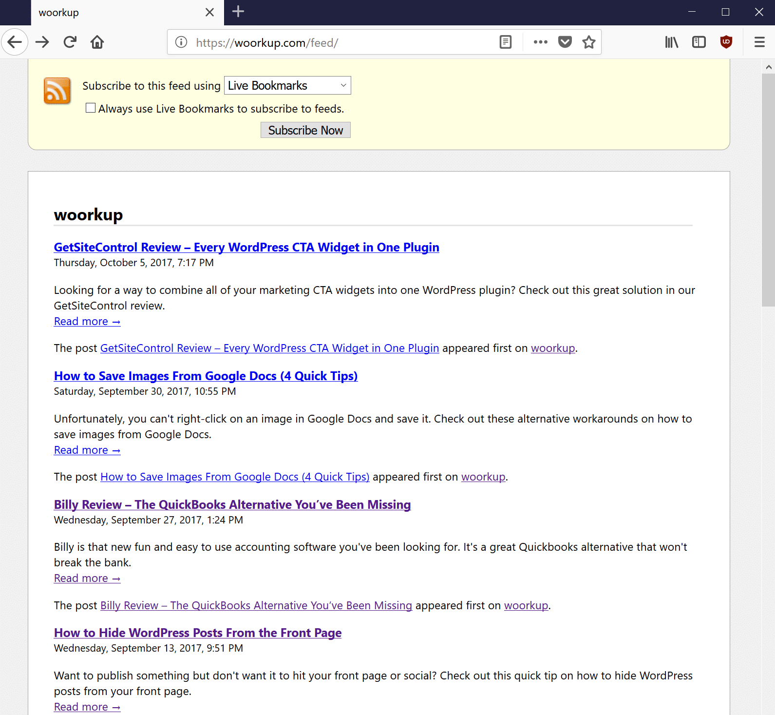775x715 pixels.
Task: Open Billy Review QuickBooks Alternative title link
Action: pyautogui.click(x=232, y=504)
